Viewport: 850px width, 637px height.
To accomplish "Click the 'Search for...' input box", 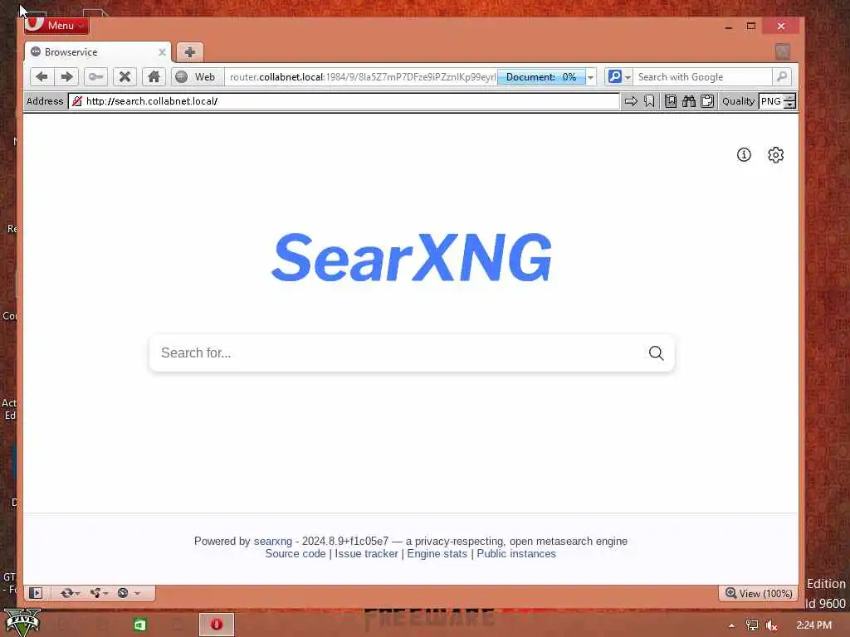I will 399,353.
